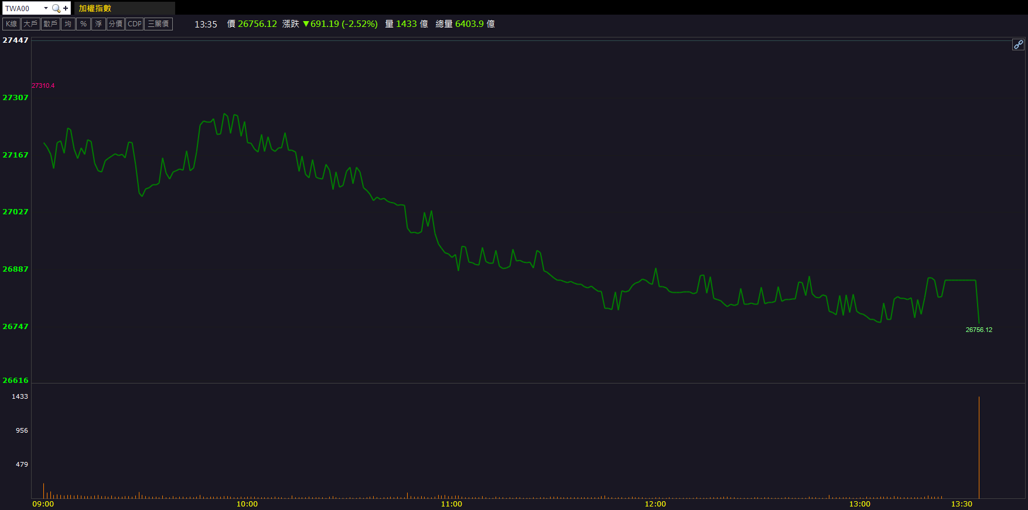Select the 三關價 button
The image size is (1028, 510).
(x=158, y=24)
